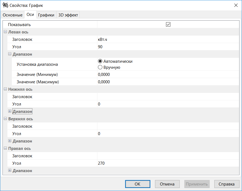This screenshot has width=242, height=191.
Task: Switch to the Основные tab
Action: tap(12, 15)
